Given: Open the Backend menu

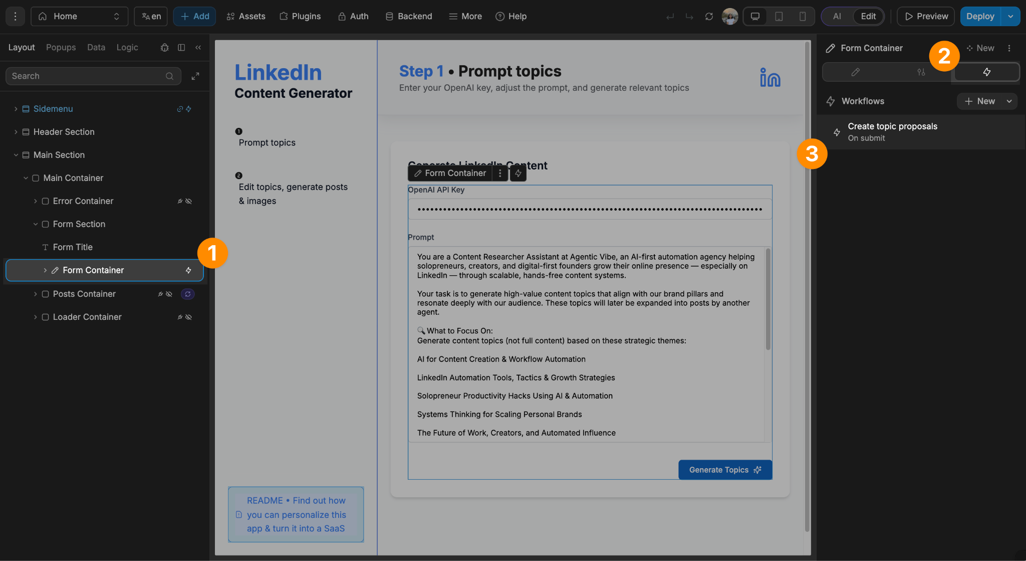Looking at the screenshot, I should click(x=409, y=17).
